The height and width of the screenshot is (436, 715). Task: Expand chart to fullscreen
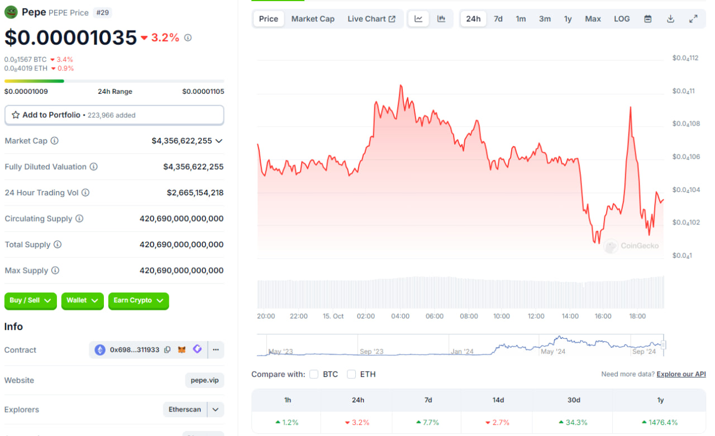point(693,19)
